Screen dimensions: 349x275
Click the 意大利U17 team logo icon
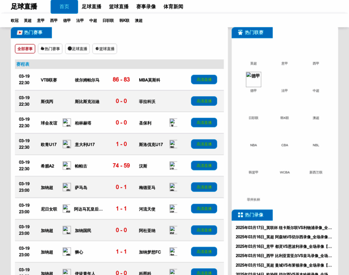point(67,144)
